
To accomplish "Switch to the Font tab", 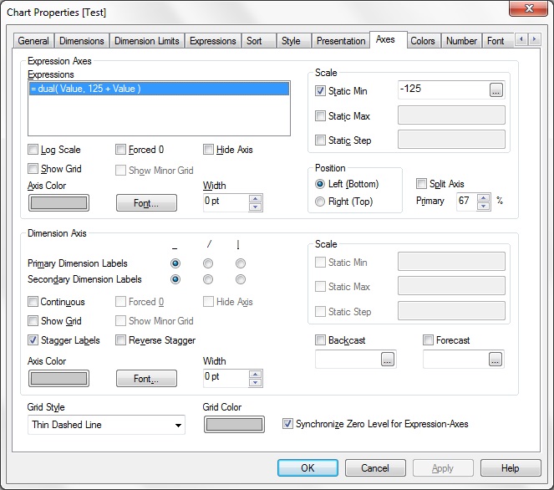I will tap(497, 41).
